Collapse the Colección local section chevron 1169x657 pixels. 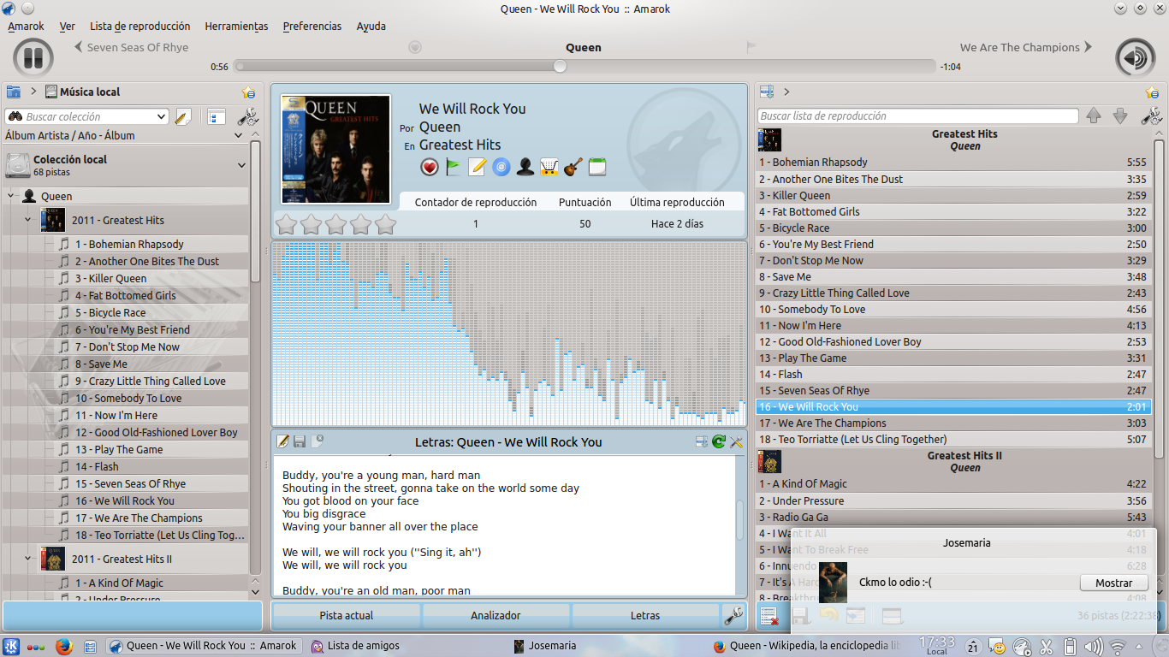click(242, 165)
